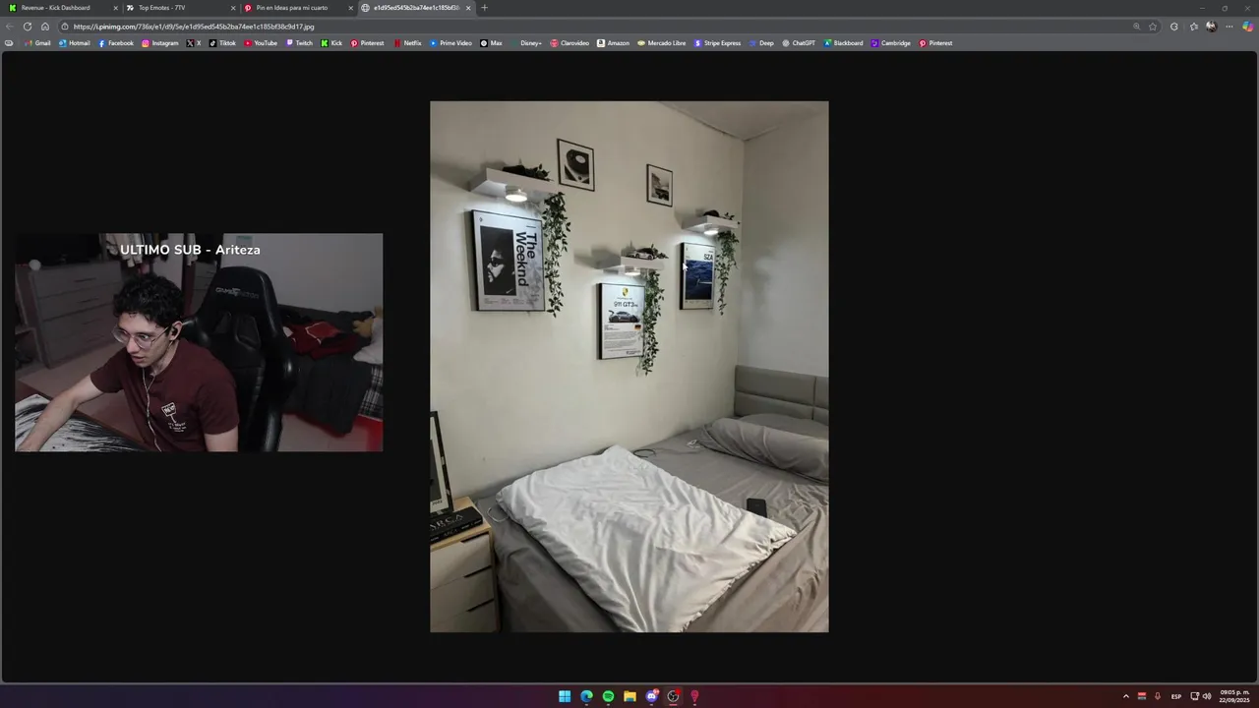Click the microphone tray icon
The height and width of the screenshot is (708, 1259).
1158,696
